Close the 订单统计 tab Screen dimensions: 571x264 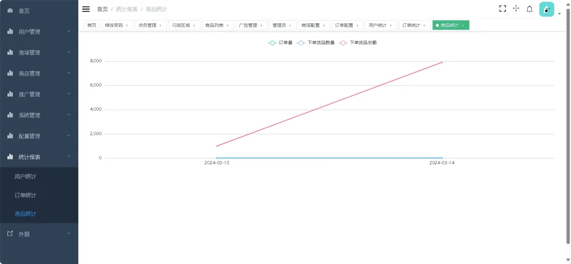pos(424,25)
